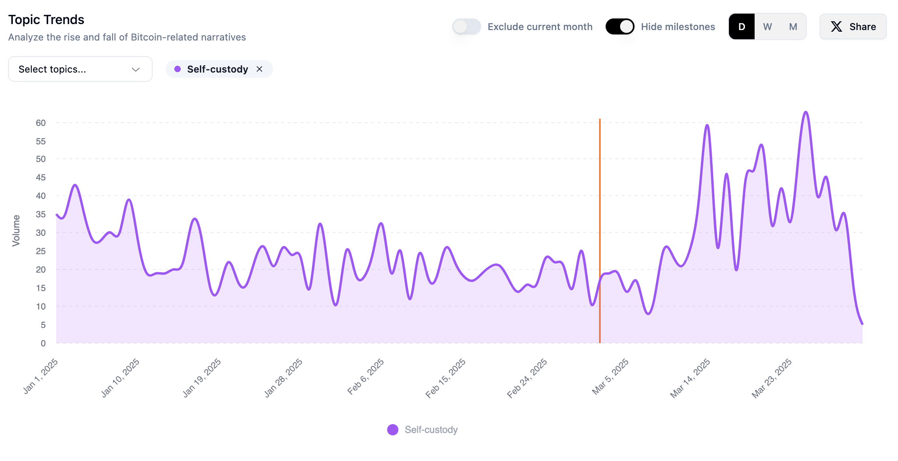This screenshot has width=898, height=461.
Task: Click the orange milestone line
Action: (x=600, y=200)
